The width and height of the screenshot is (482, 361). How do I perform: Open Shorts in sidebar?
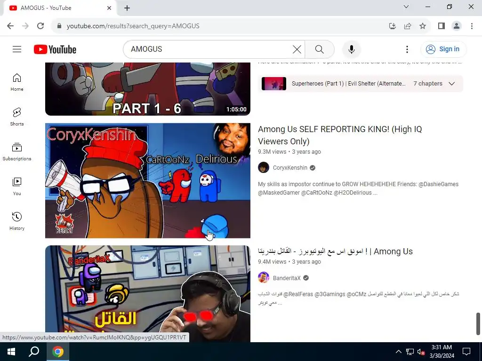coord(17,117)
